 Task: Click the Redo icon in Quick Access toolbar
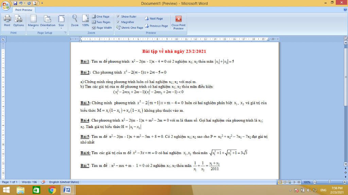pyautogui.click(x=29, y=3)
